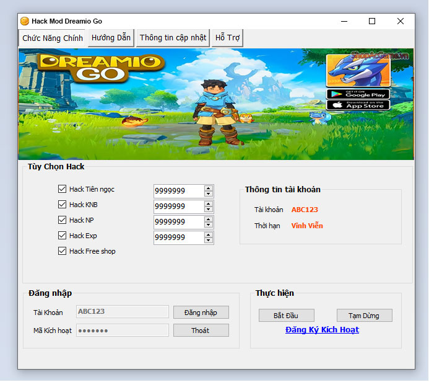Click the Bắt Đầu button
The image size is (429, 382).
pos(286,316)
